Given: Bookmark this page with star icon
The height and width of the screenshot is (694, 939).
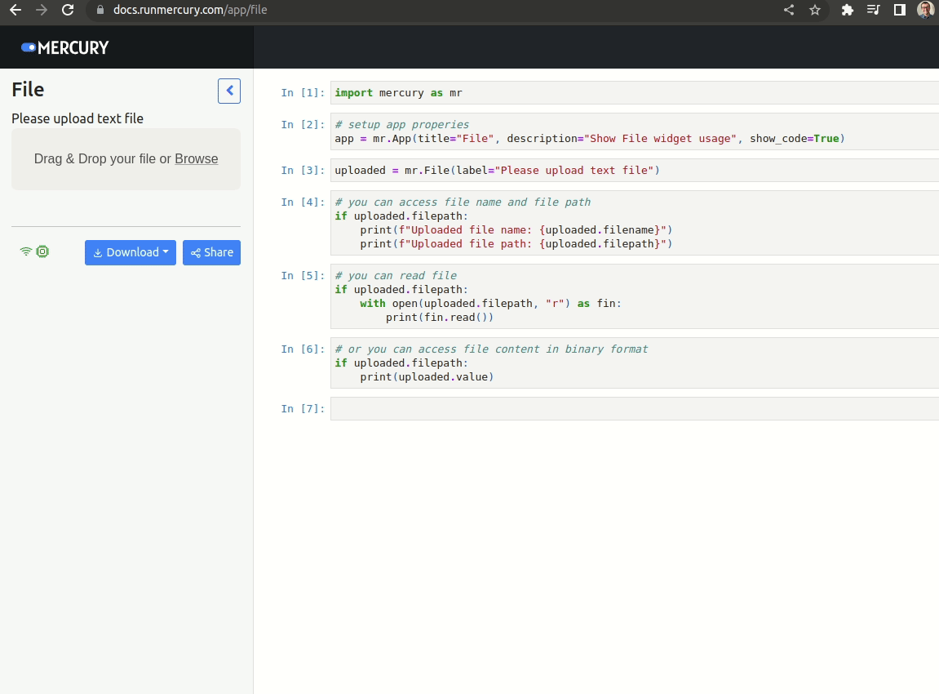Looking at the screenshot, I should (814, 11).
